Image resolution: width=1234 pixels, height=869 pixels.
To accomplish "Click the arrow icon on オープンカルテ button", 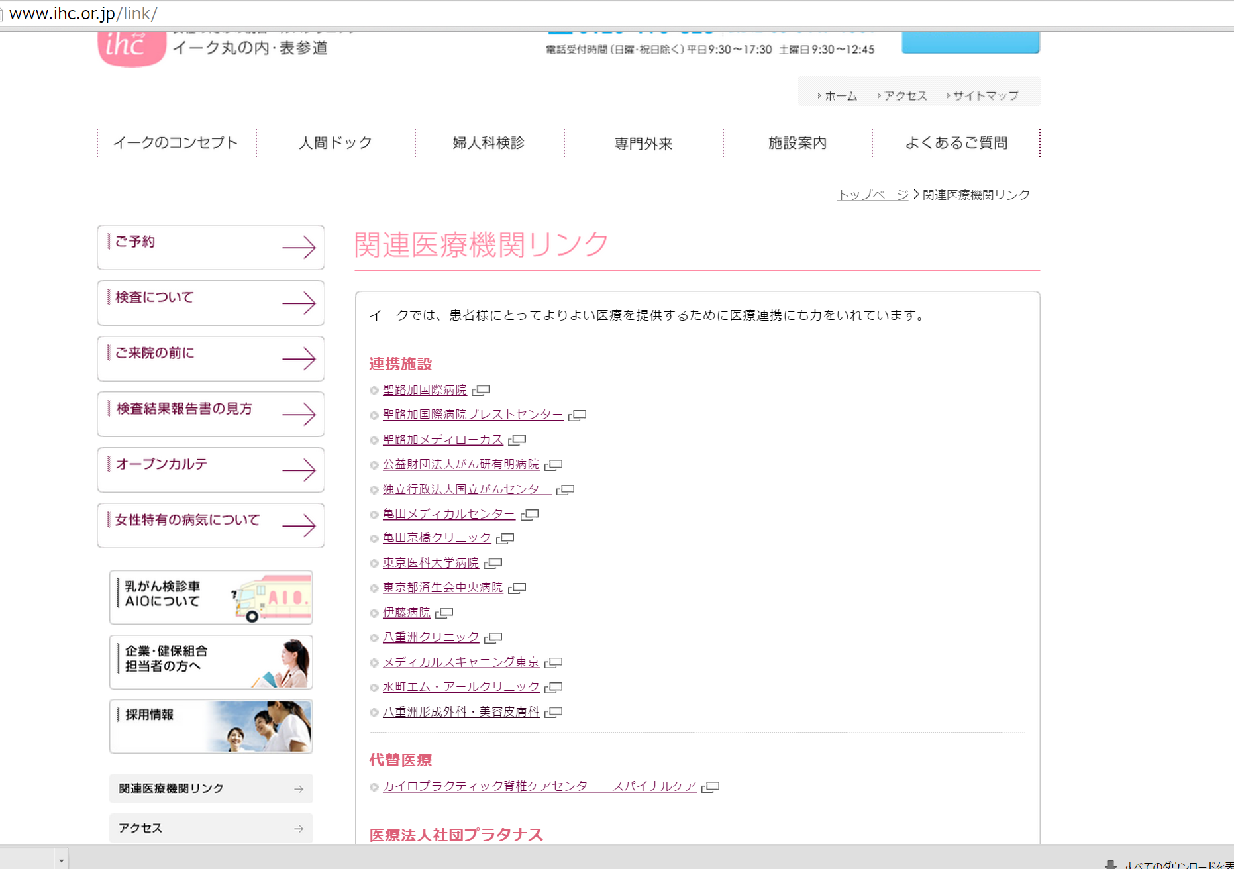I will tap(299, 470).
